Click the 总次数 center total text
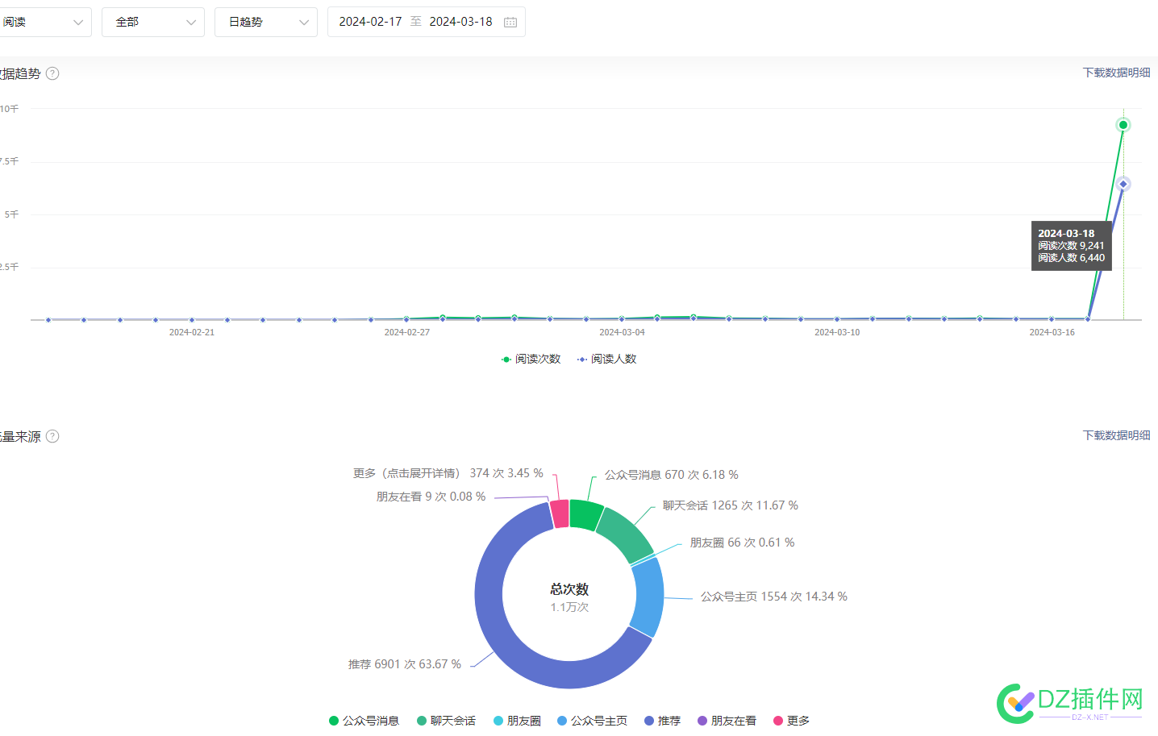 [569, 589]
